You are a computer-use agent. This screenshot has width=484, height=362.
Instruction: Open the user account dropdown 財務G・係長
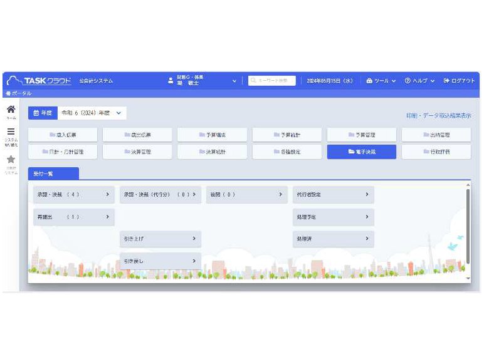tap(202, 80)
